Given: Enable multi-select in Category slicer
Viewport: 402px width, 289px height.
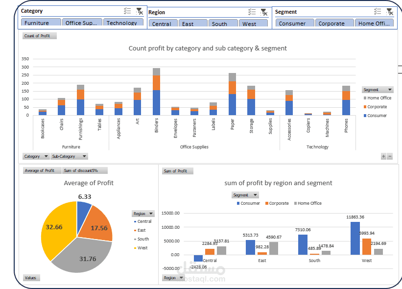Looking at the screenshot, I should coord(127,11).
